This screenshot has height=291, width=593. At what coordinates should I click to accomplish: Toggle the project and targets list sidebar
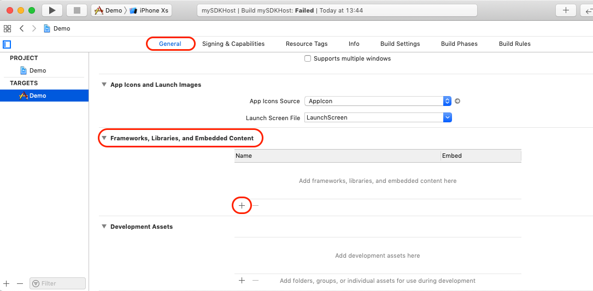click(7, 44)
